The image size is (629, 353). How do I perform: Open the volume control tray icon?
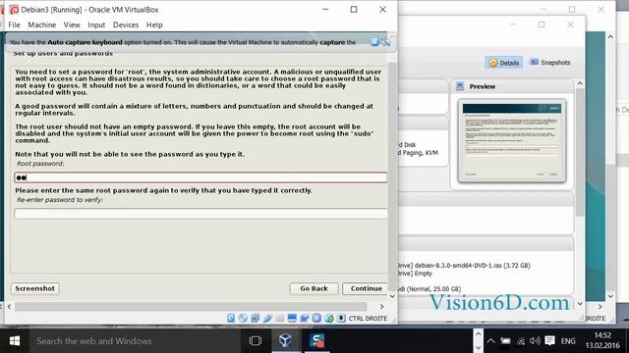(x=535, y=341)
